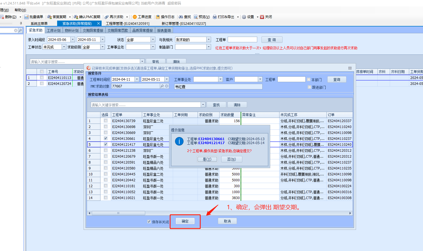The height and width of the screenshot is (251, 423).
Task: Close the 已审核未完成单据 dialog
Action: pos(350,68)
